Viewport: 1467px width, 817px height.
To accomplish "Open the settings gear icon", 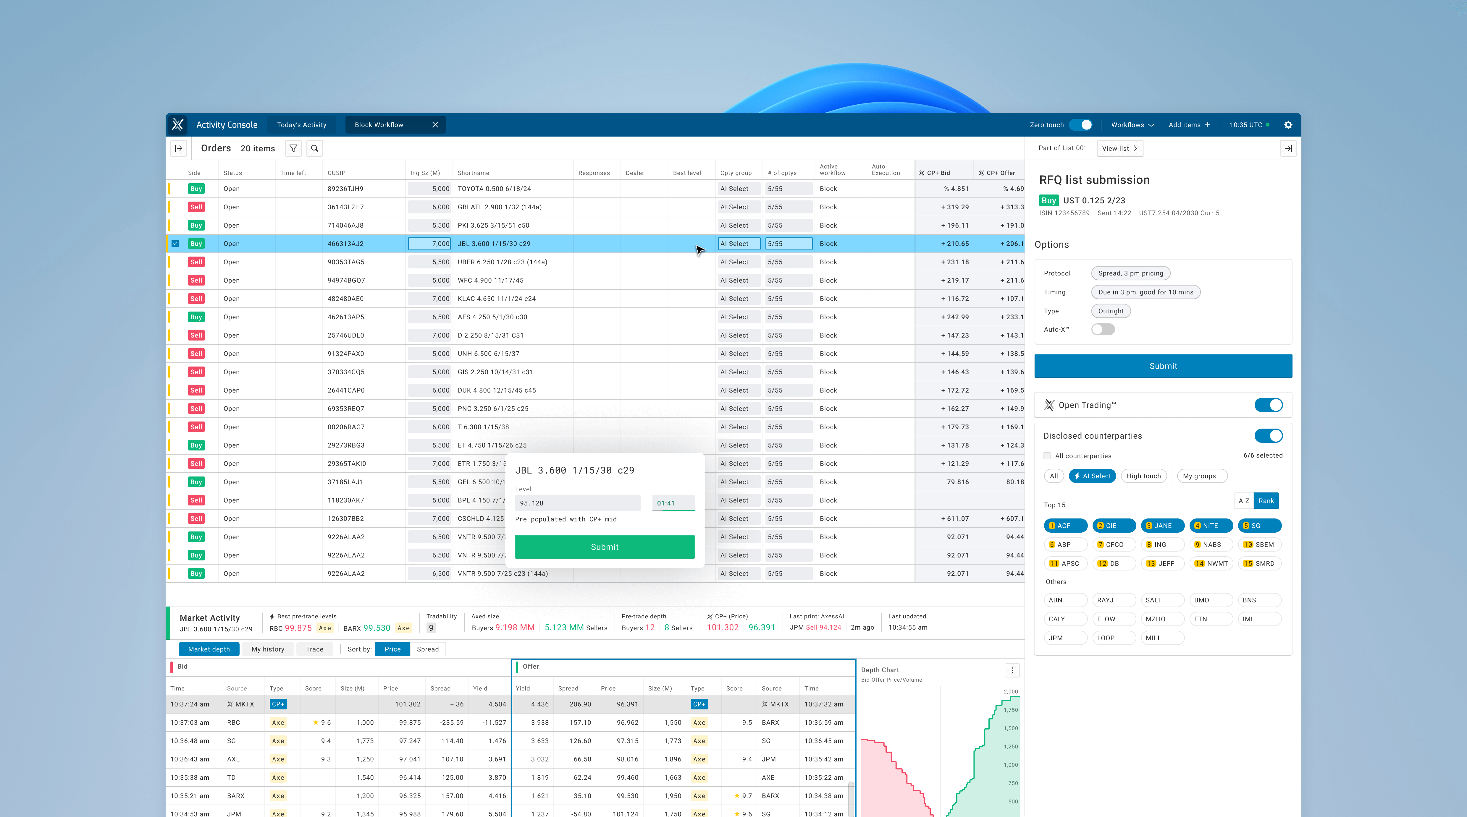I will coord(1288,125).
